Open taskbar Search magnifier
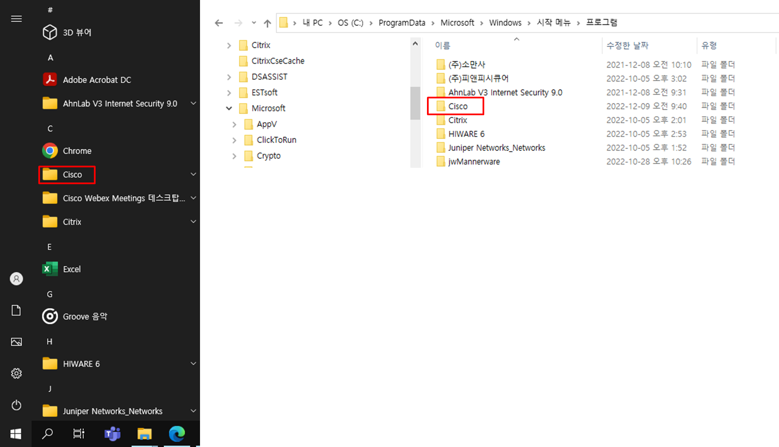This screenshot has height=447, width=779. 47,434
